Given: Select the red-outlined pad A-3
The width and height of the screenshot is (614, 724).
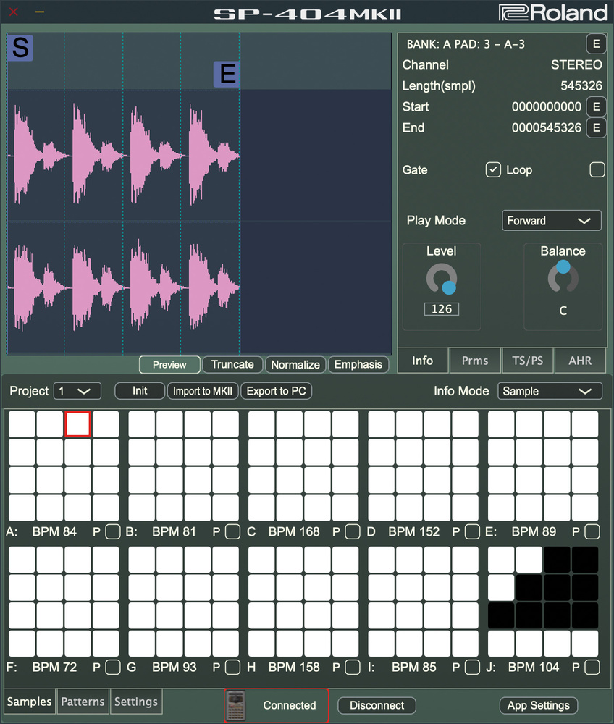Looking at the screenshot, I should 77,424.
